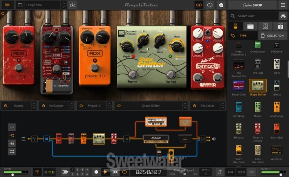Click the magnifier search icon
This screenshot has width=289, height=177.
click(233, 16)
